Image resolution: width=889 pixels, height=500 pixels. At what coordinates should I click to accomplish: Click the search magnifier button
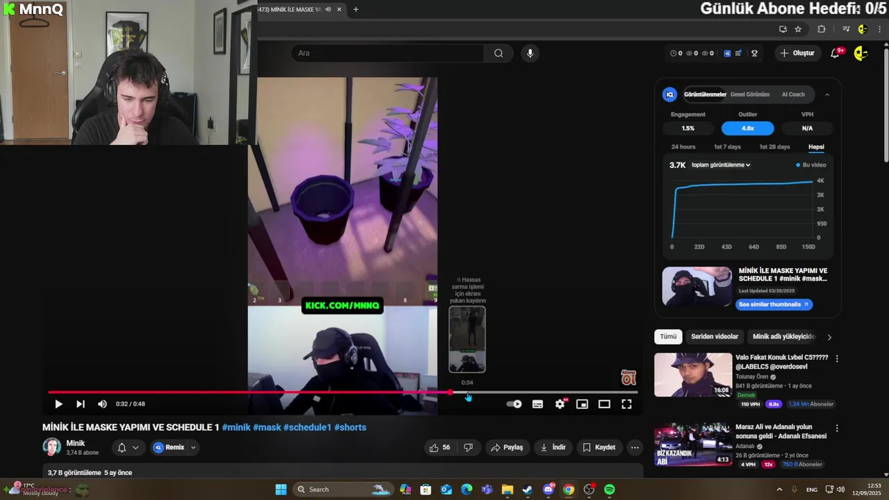[499, 53]
